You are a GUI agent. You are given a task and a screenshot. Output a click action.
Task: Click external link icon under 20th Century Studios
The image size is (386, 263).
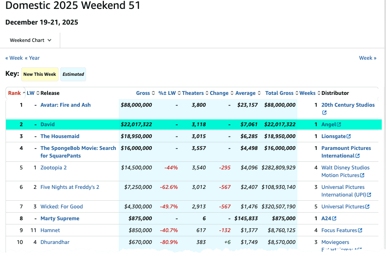[x=324, y=113]
